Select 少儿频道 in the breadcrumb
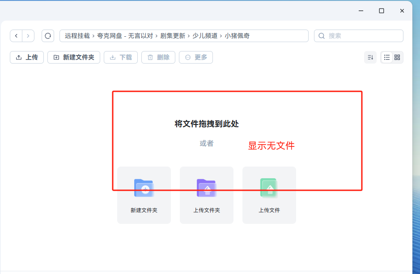The height and width of the screenshot is (274, 420). point(205,36)
